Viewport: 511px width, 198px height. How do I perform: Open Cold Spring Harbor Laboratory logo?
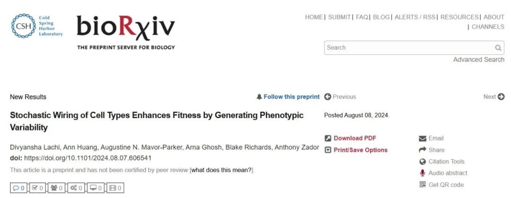pos(37,26)
